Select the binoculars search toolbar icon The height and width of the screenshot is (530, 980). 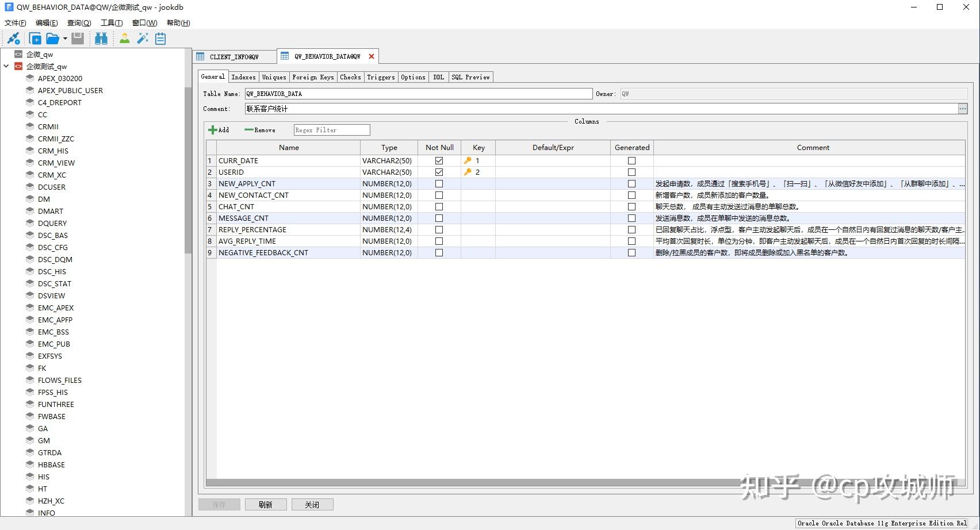pyautogui.click(x=101, y=38)
